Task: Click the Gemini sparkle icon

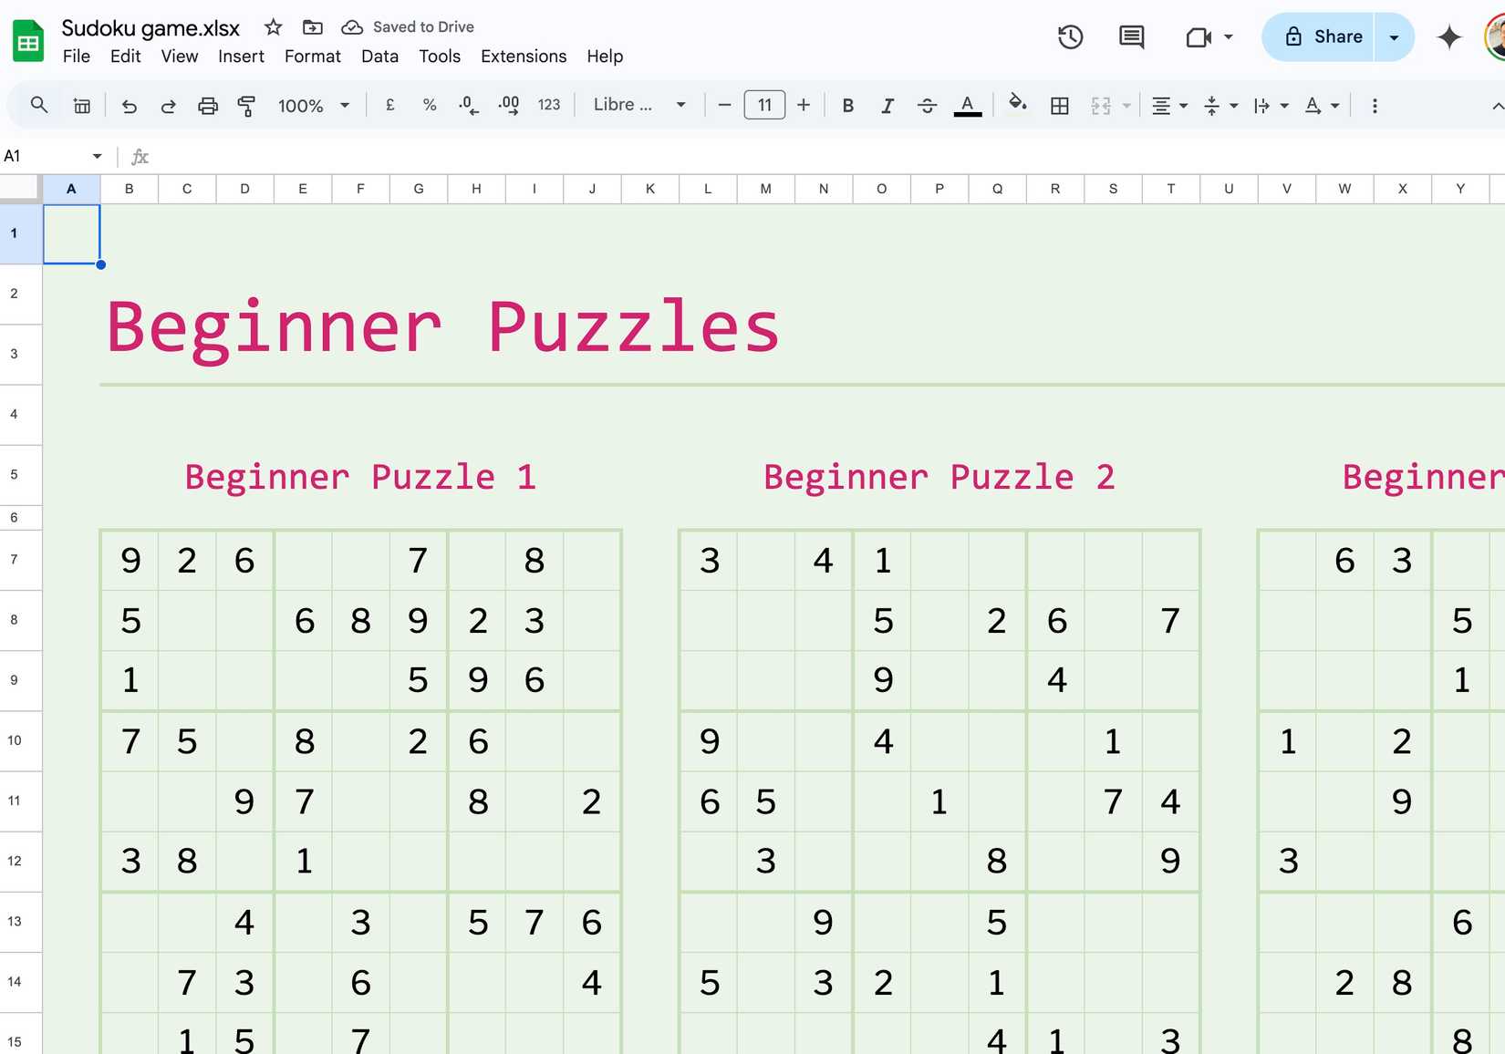Action: coord(1448,37)
